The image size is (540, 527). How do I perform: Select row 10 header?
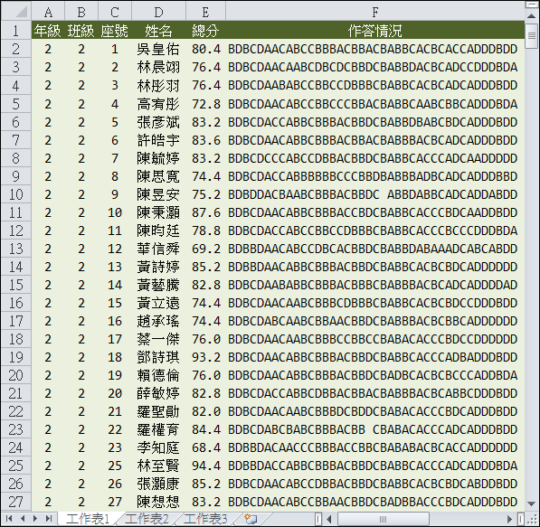click(16, 194)
